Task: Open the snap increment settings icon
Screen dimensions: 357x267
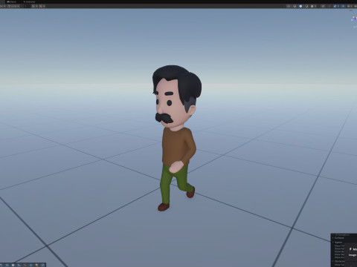Action: (x=41, y=6)
